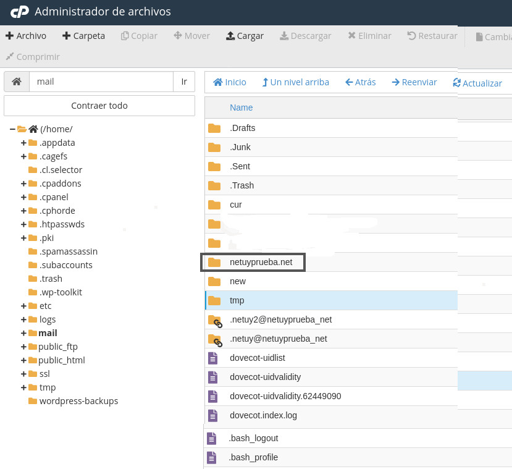
Task: Create new folder with Carpeta button
Action: point(83,36)
